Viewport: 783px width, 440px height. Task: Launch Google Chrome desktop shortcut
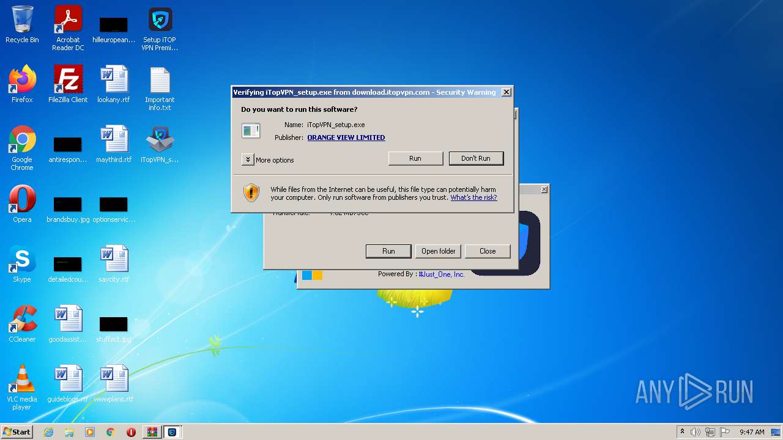[x=22, y=148]
